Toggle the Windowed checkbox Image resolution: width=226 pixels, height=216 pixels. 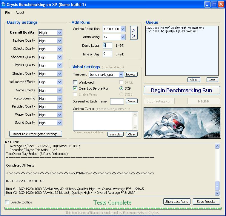(x=75, y=82)
